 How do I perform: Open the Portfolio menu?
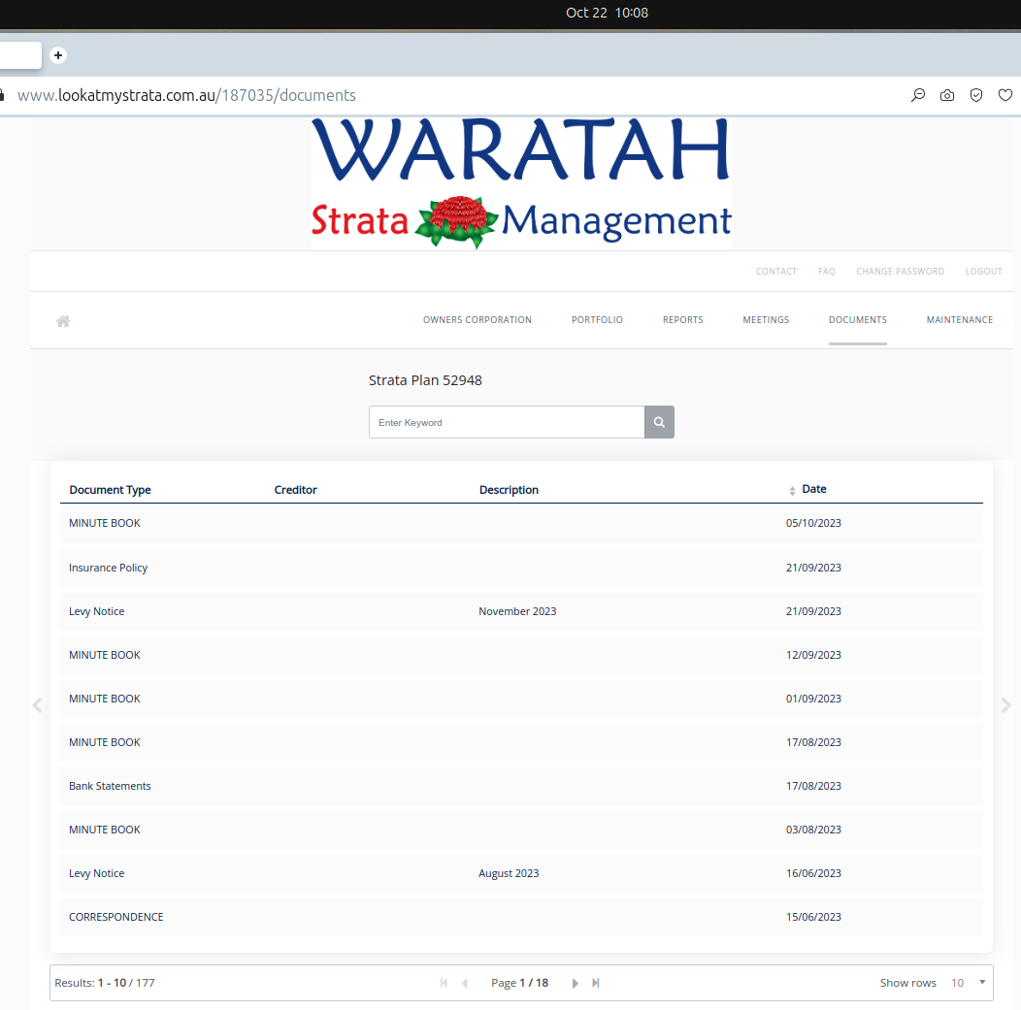tap(597, 319)
